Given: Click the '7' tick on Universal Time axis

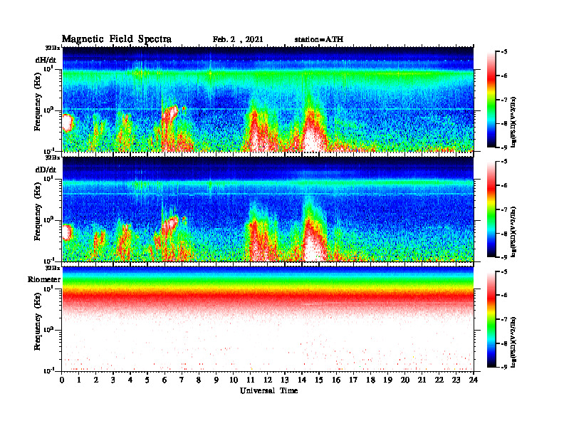Looking at the screenshot, I should (x=182, y=380).
